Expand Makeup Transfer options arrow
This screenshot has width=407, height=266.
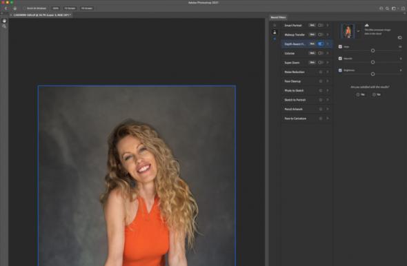(x=328, y=34)
